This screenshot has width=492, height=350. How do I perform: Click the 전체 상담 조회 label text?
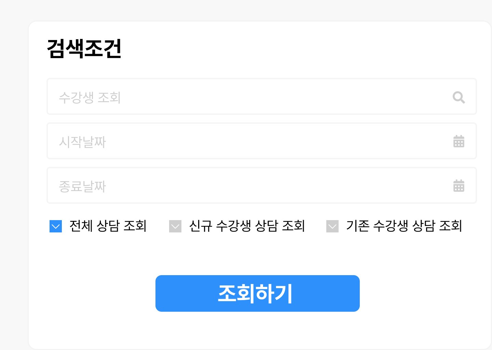point(108,226)
